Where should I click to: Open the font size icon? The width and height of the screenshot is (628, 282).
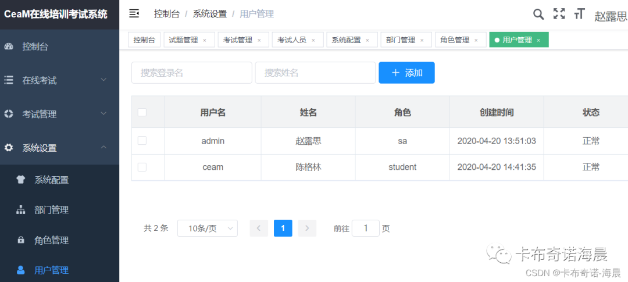pyautogui.click(x=579, y=14)
